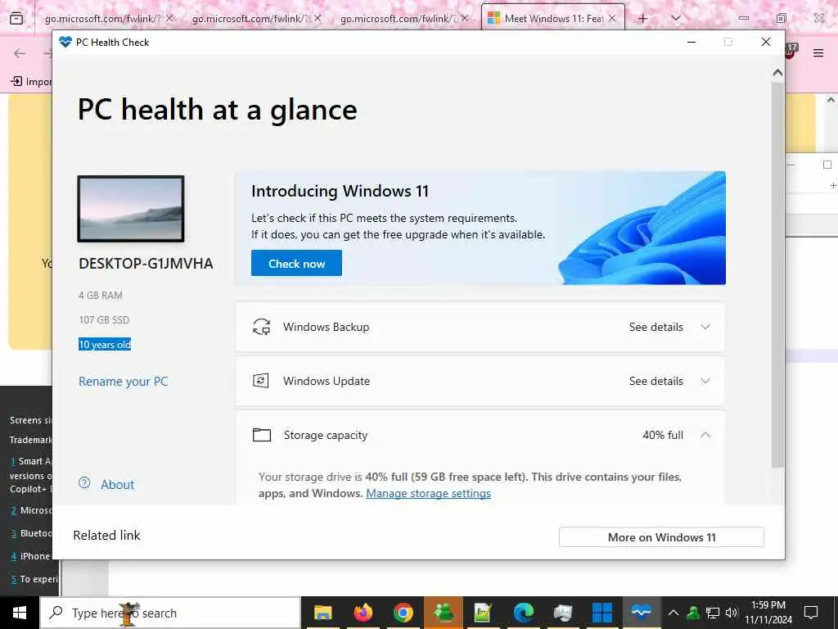Click the question mark icon beside About
Image resolution: width=838 pixels, height=629 pixels.
click(84, 482)
